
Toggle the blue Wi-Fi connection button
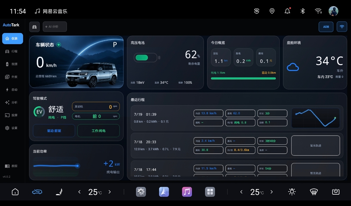[342, 27]
